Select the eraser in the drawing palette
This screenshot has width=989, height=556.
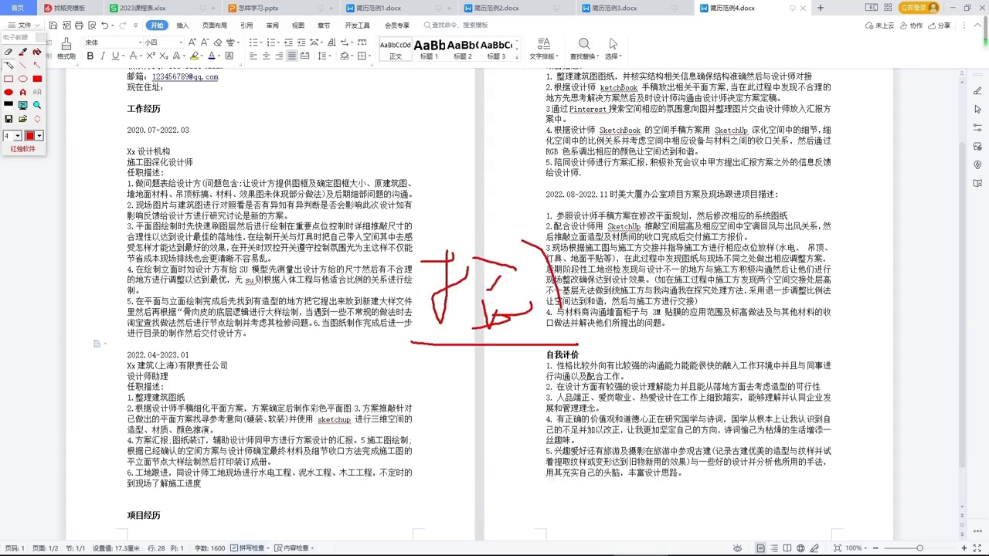pos(8,52)
